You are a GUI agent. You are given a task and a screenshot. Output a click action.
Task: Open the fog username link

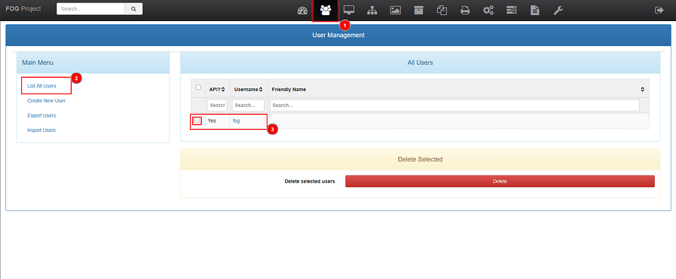click(x=236, y=121)
